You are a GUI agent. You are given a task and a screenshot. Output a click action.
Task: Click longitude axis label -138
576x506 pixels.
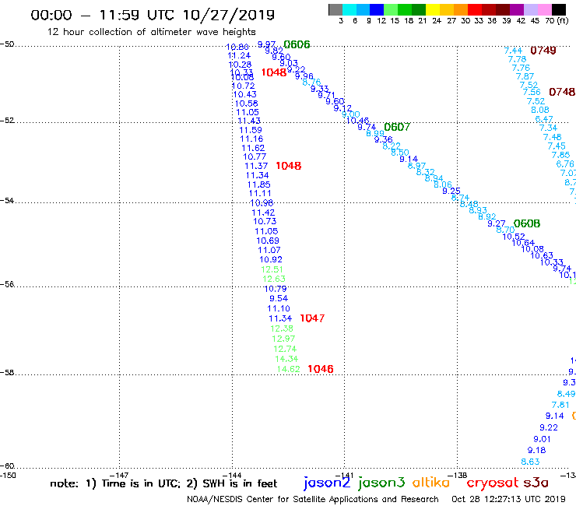[458, 475]
